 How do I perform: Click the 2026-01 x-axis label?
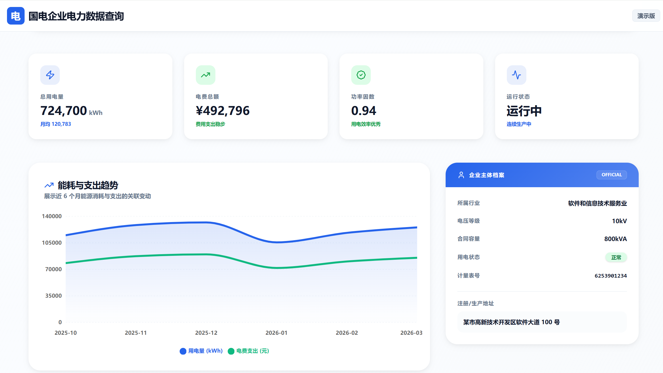[x=276, y=333]
